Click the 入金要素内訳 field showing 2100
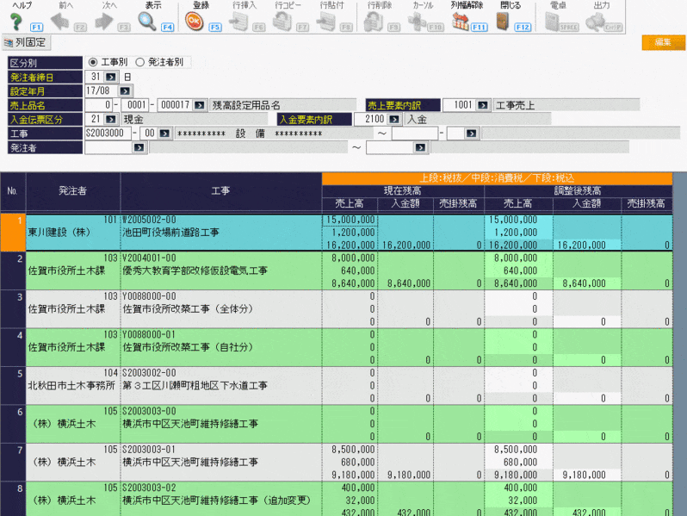Viewport: 687px width, 516px height. coord(371,119)
